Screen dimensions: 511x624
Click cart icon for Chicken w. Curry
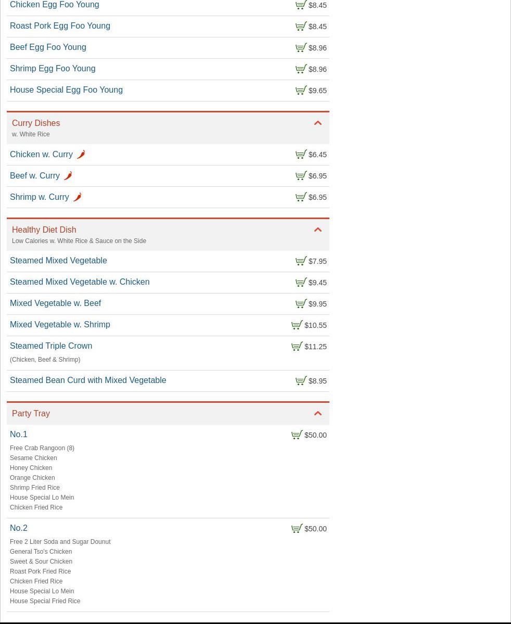pyautogui.click(x=301, y=155)
